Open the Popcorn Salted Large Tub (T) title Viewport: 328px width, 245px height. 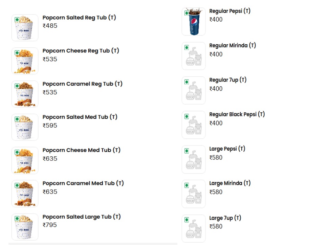(82, 217)
